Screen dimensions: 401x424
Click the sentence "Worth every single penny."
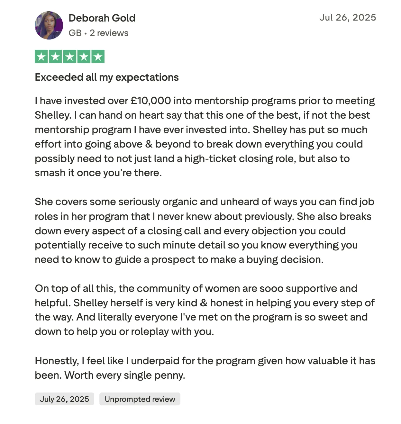pos(125,375)
